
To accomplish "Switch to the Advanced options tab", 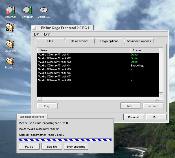I will (139, 41).
